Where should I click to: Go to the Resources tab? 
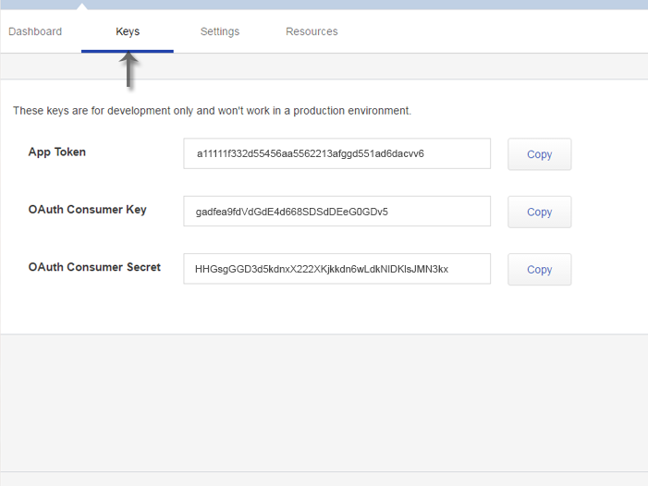click(x=312, y=31)
